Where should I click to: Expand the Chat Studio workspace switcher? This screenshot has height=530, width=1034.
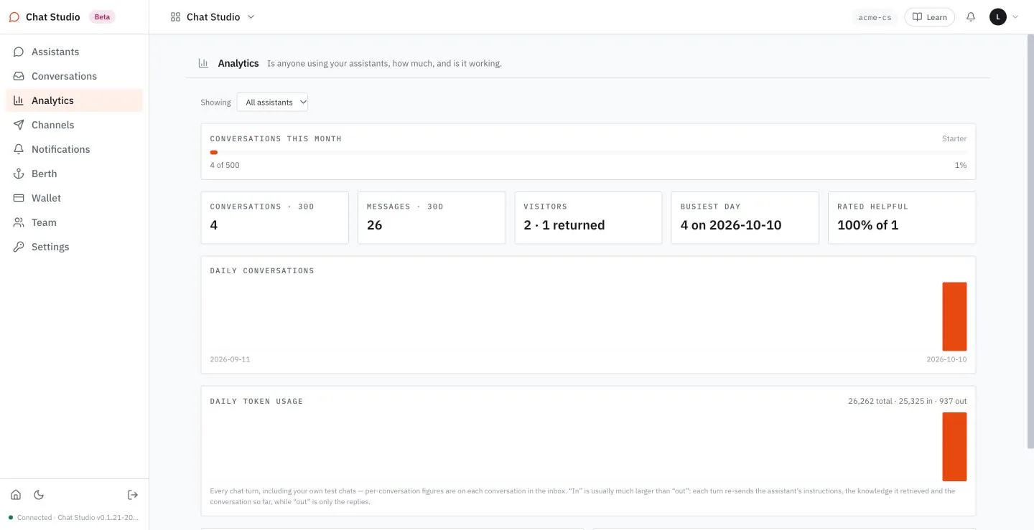(213, 16)
